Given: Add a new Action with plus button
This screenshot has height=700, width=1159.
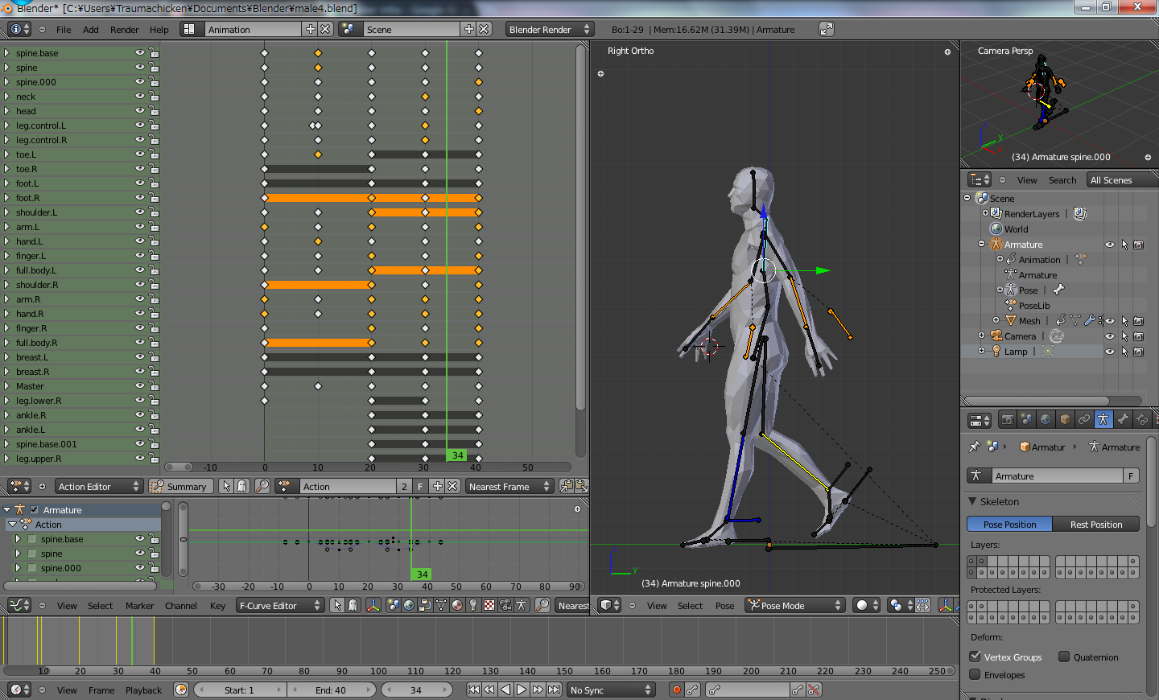Looking at the screenshot, I should tap(437, 486).
